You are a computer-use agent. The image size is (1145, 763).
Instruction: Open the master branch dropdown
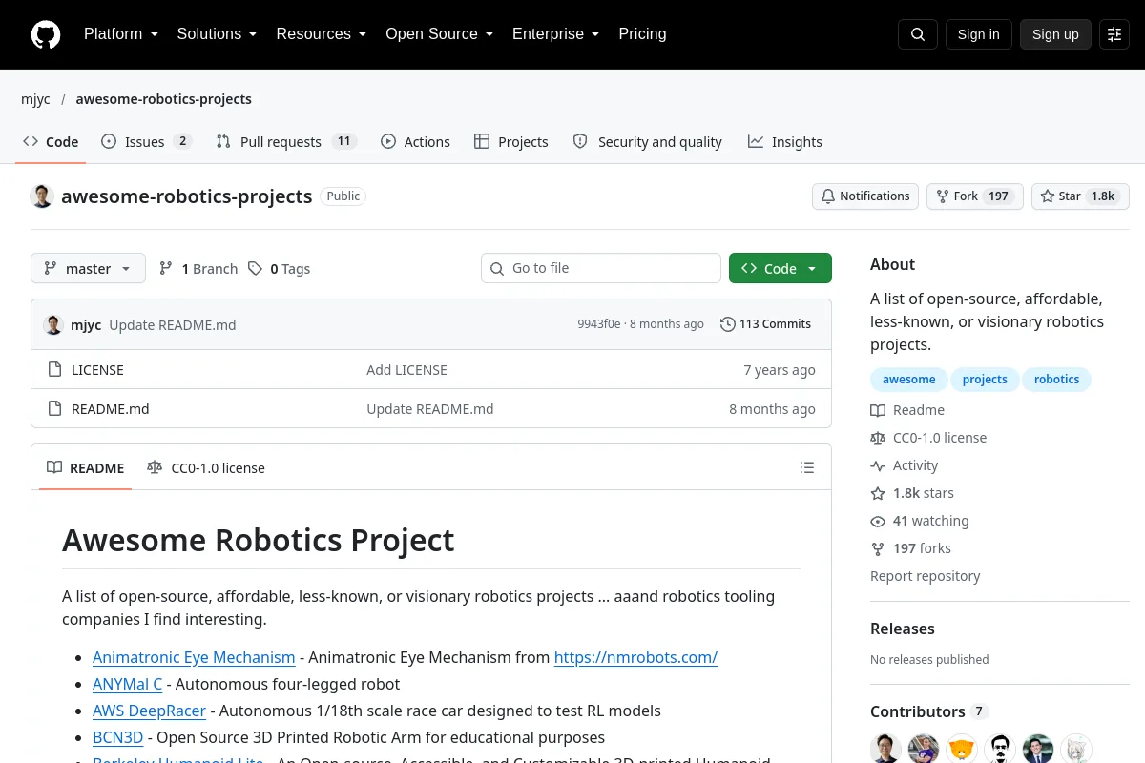pyautogui.click(x=88, y=269)
